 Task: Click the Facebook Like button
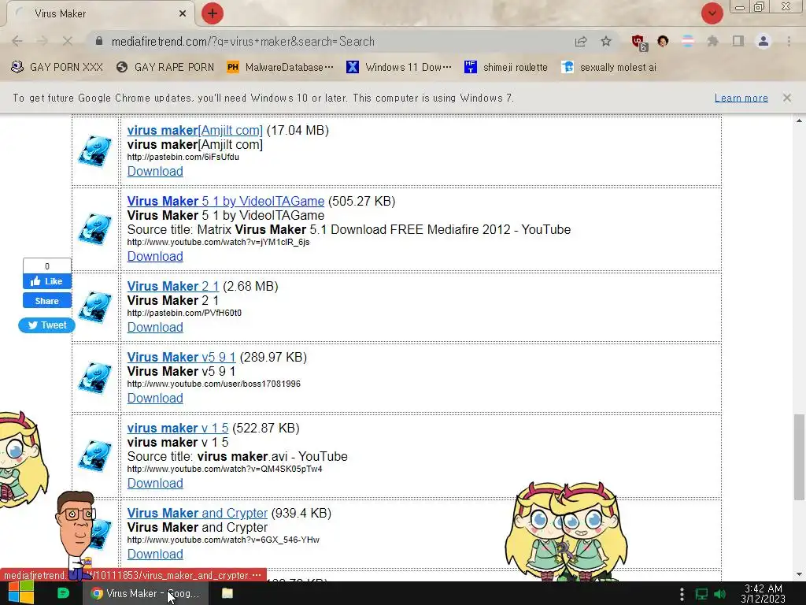coord(46,281)
